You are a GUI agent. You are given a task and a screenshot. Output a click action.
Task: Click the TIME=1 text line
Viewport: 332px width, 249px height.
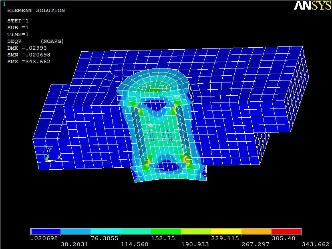(18, 34)
